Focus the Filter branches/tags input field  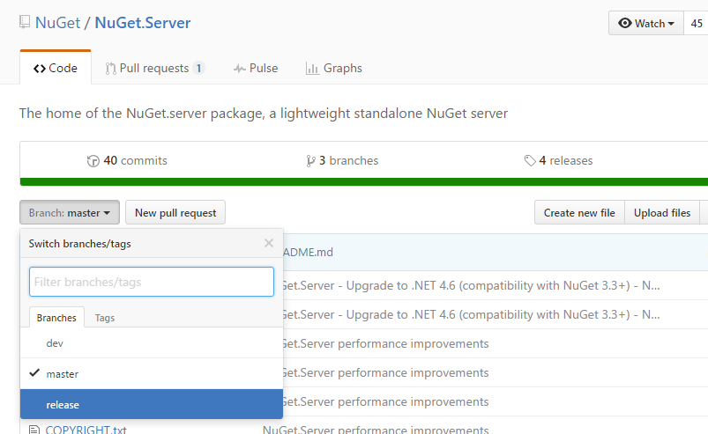(x=152, y=282)
